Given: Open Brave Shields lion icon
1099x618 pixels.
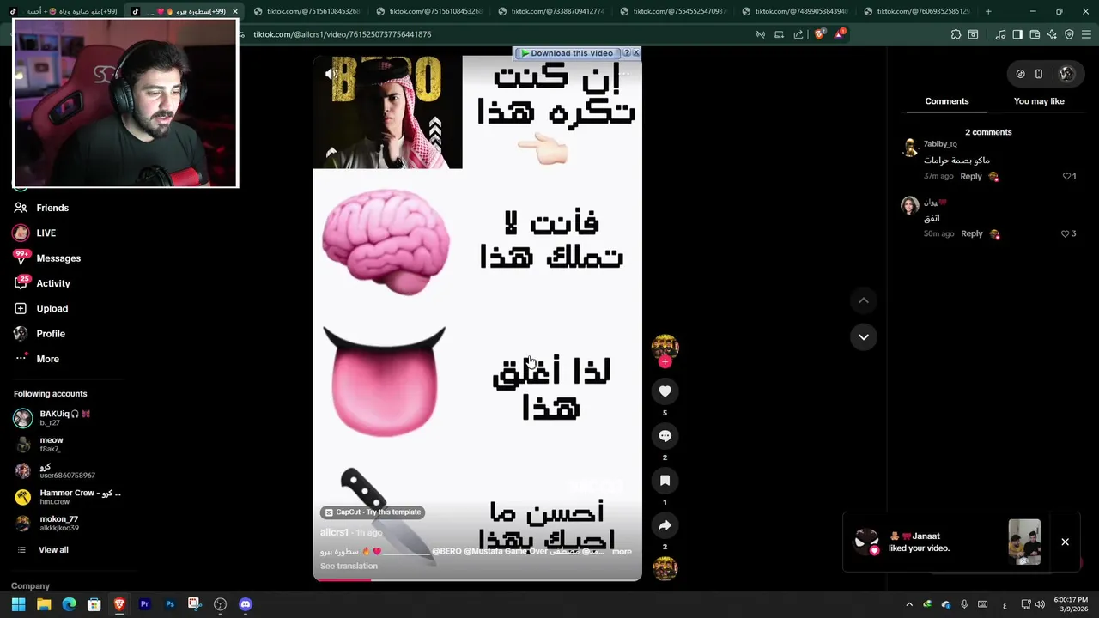Looking at the screenshot, I should pos(819,34).
